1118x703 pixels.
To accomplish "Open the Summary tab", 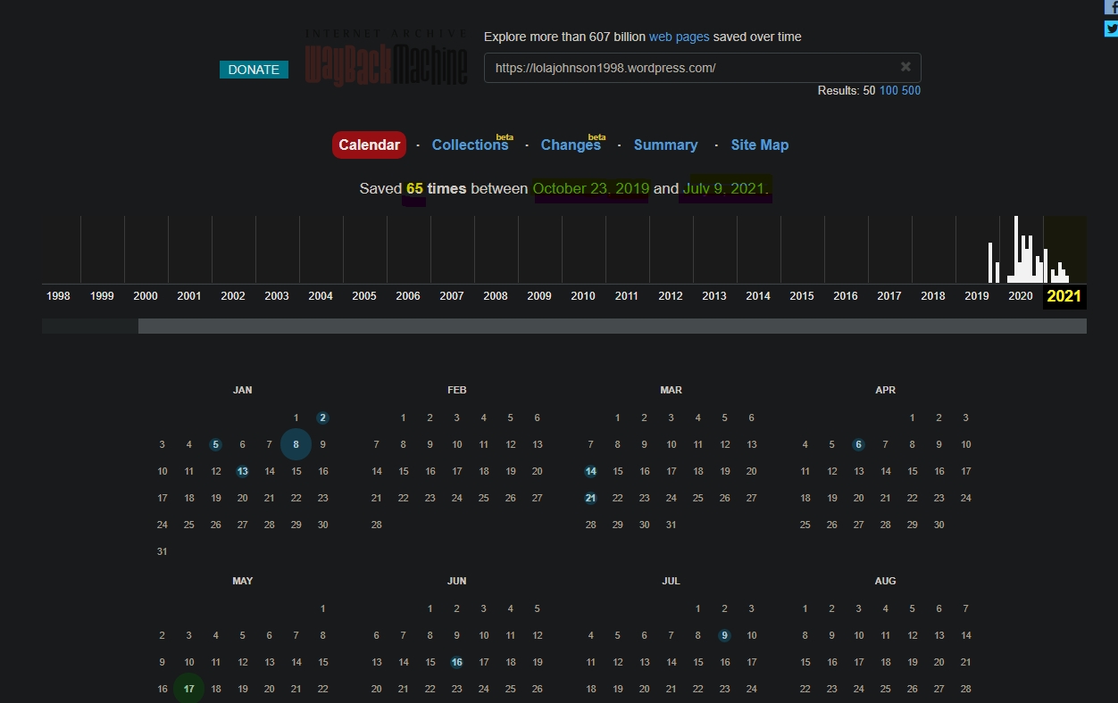I will (x=665, y=145).
